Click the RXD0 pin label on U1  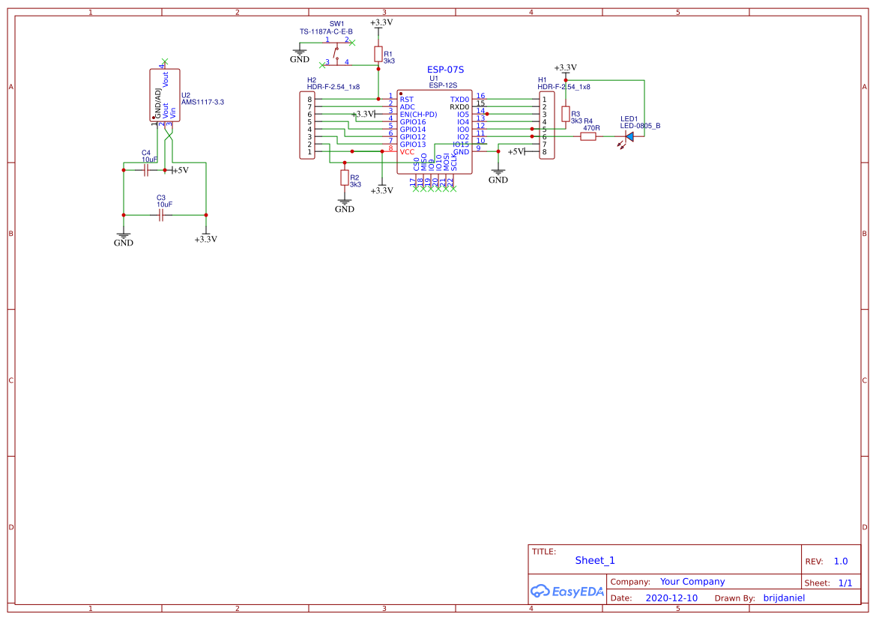tap(460, 106)
